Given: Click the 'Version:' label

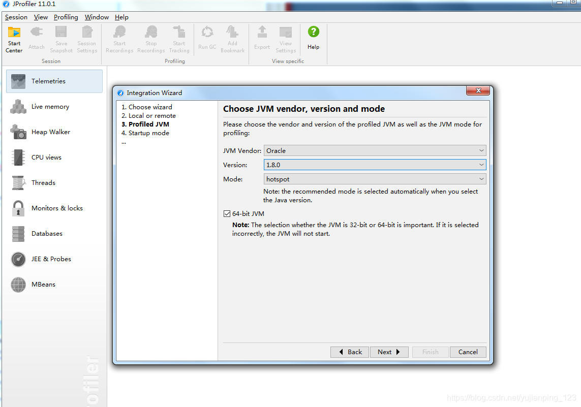Looking at the screenshot, I should coord(235,165).
